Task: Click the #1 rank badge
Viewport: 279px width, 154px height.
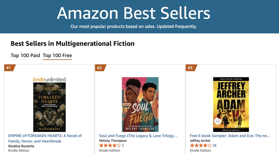Action: [x=10, y=68]
